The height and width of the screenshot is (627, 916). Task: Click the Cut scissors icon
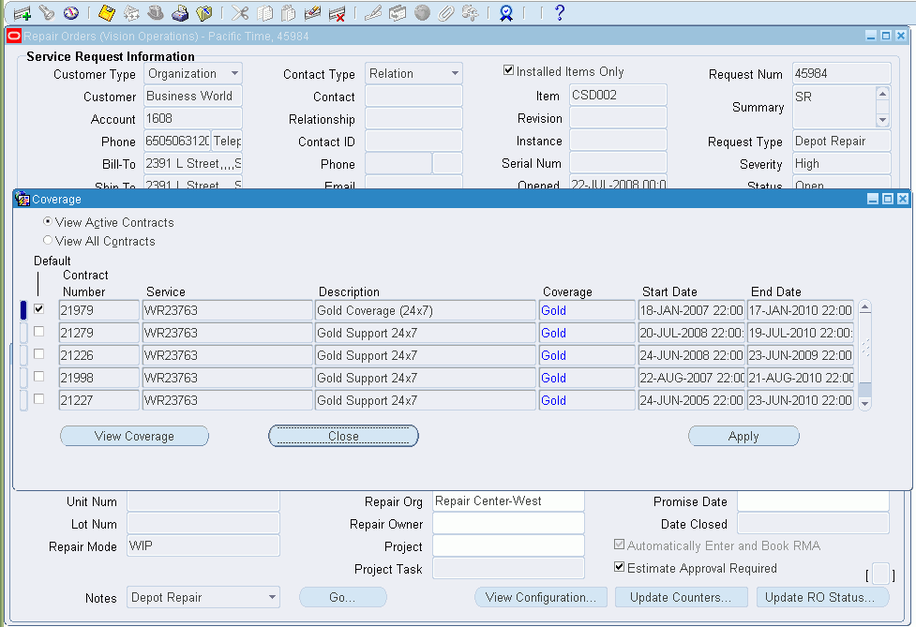[x=240, y=13]
